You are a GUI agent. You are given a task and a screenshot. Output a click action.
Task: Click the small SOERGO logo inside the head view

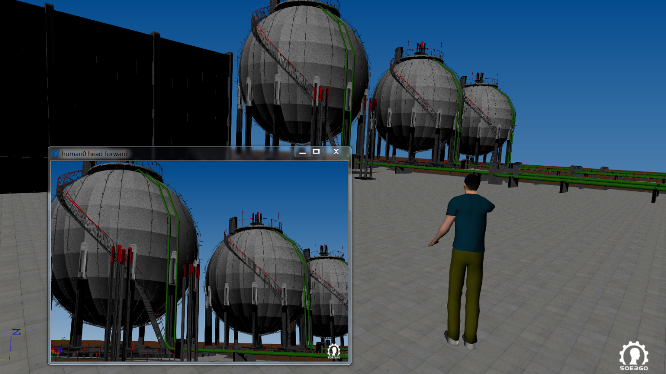(333, 351)
